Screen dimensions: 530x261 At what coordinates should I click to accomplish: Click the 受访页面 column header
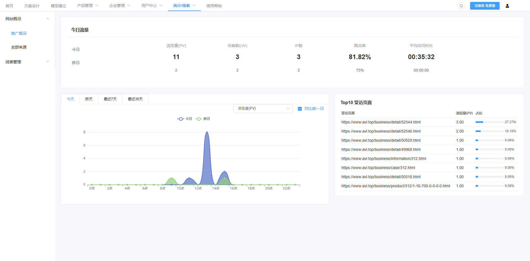tap(348, 113)
